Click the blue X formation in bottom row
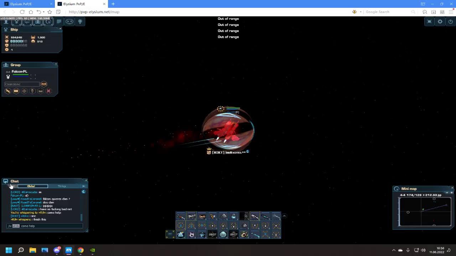Screen dimensions: 456x256 point(265,234)
